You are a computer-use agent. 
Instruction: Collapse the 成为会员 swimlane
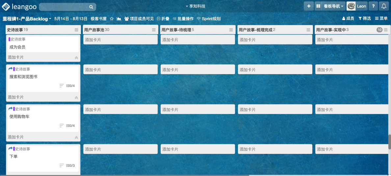click(76, 58)
